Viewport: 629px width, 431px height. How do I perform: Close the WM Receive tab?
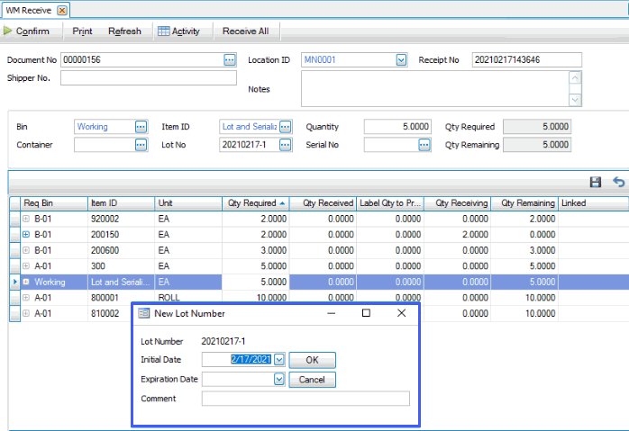pyautogui.click(x=61, y=10)
